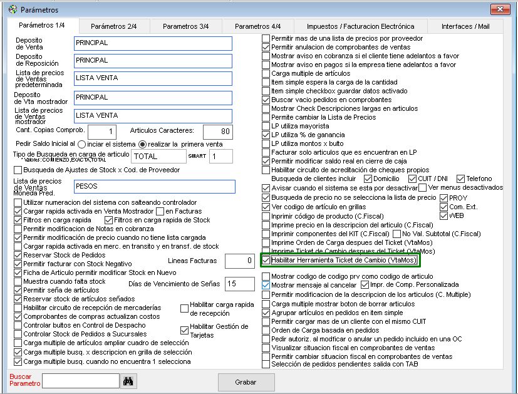Click the Buscar Parametro input field
Image resolution: width=518 pixels, height=394 pixels.
pos(80,381)
